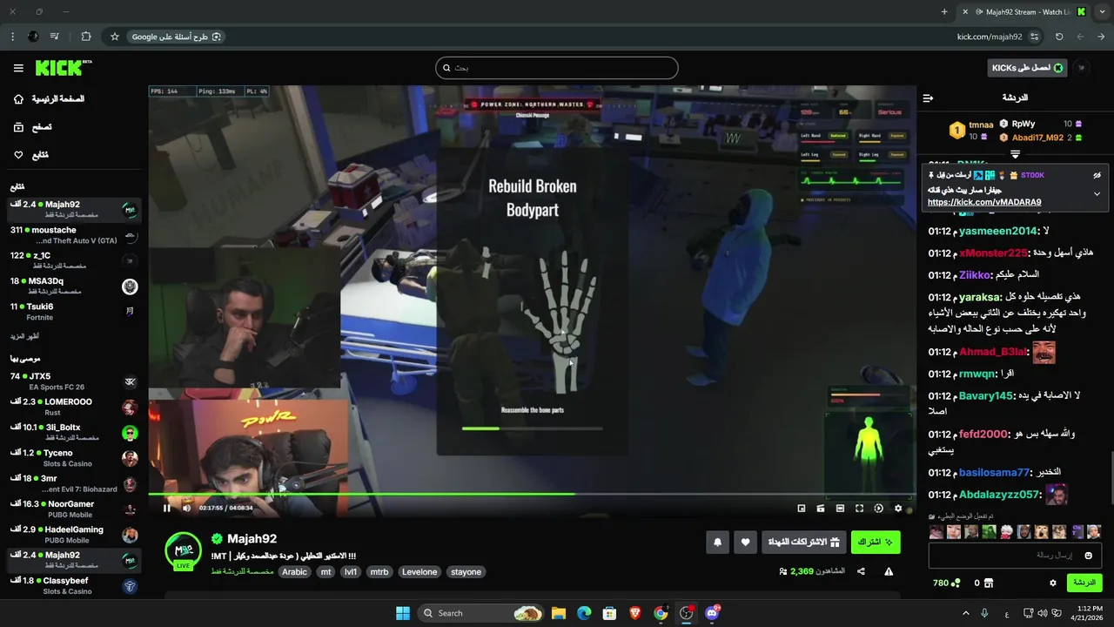Click the playback speed icon in player

point(878,509)
